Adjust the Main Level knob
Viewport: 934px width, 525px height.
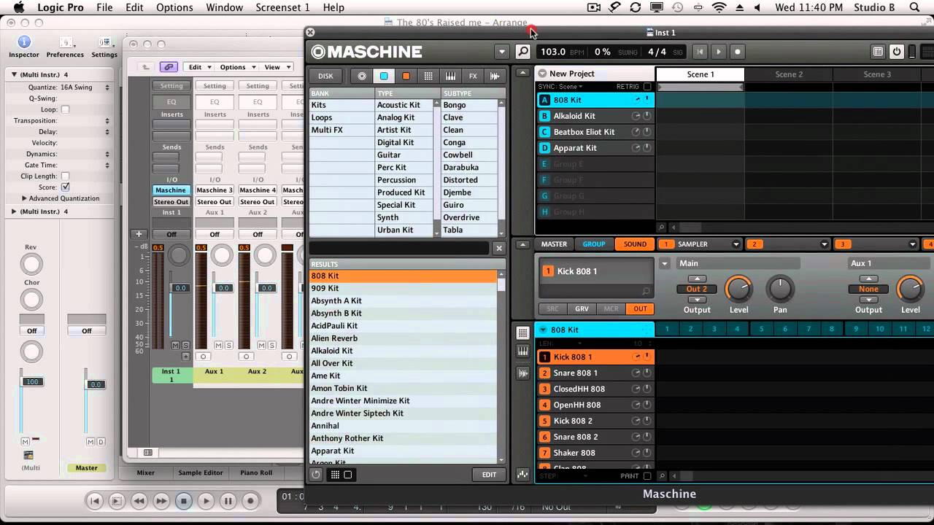(x=738, y=289)
